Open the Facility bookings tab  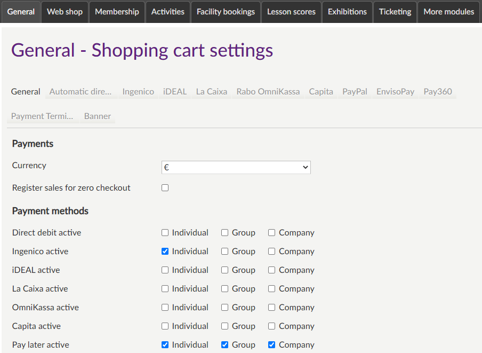[x=226, y=12]
